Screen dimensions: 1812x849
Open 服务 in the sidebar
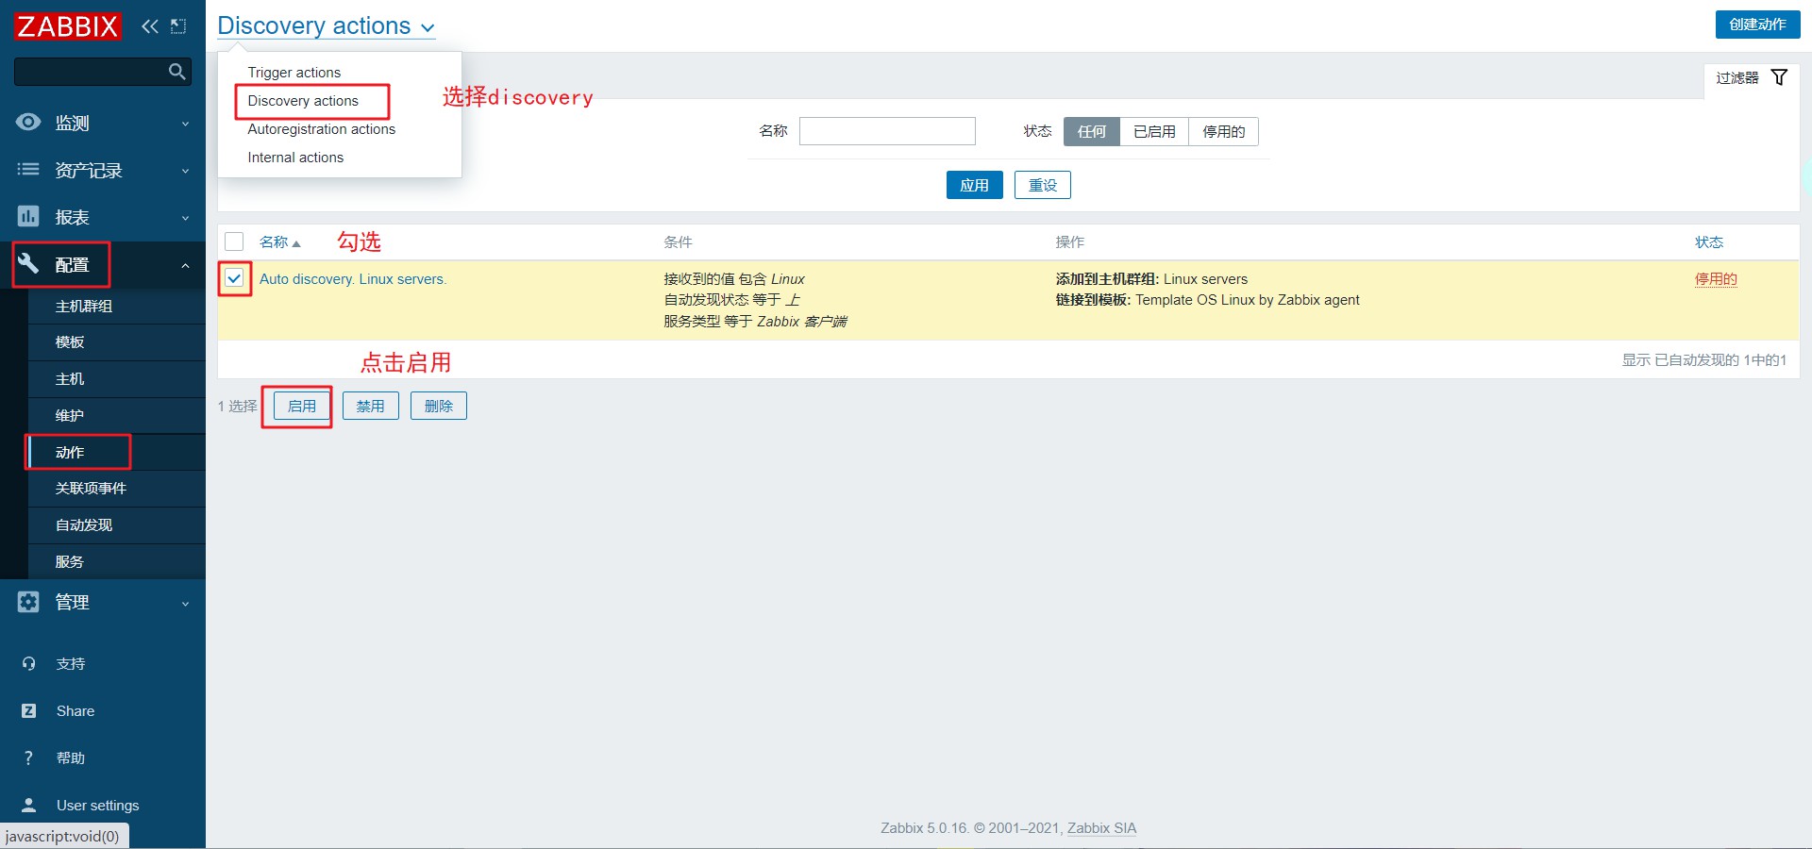117,562
